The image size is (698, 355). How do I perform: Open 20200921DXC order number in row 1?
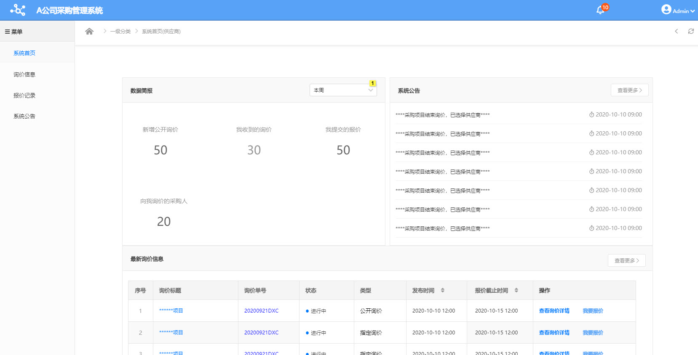pos(261,310)
